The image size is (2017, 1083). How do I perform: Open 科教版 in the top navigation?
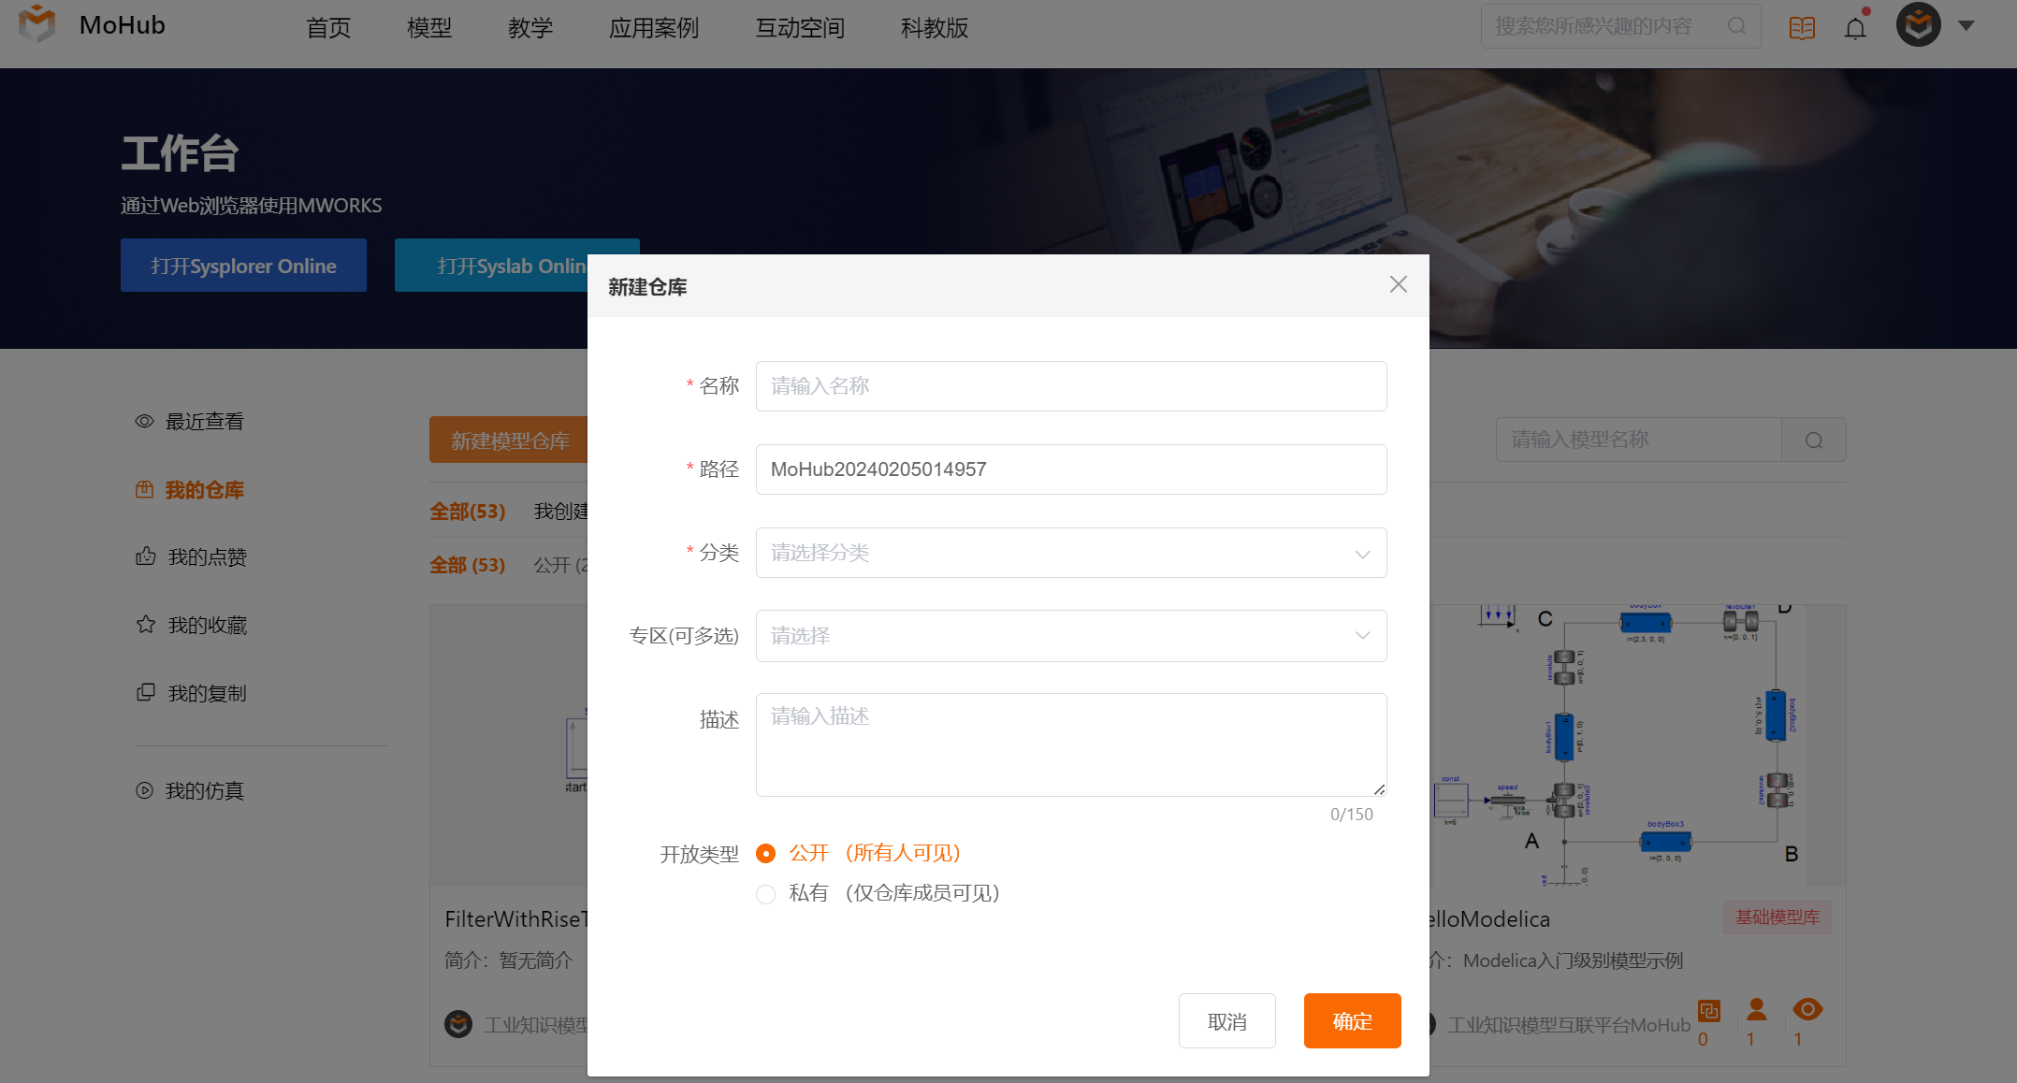coord(935,28)
